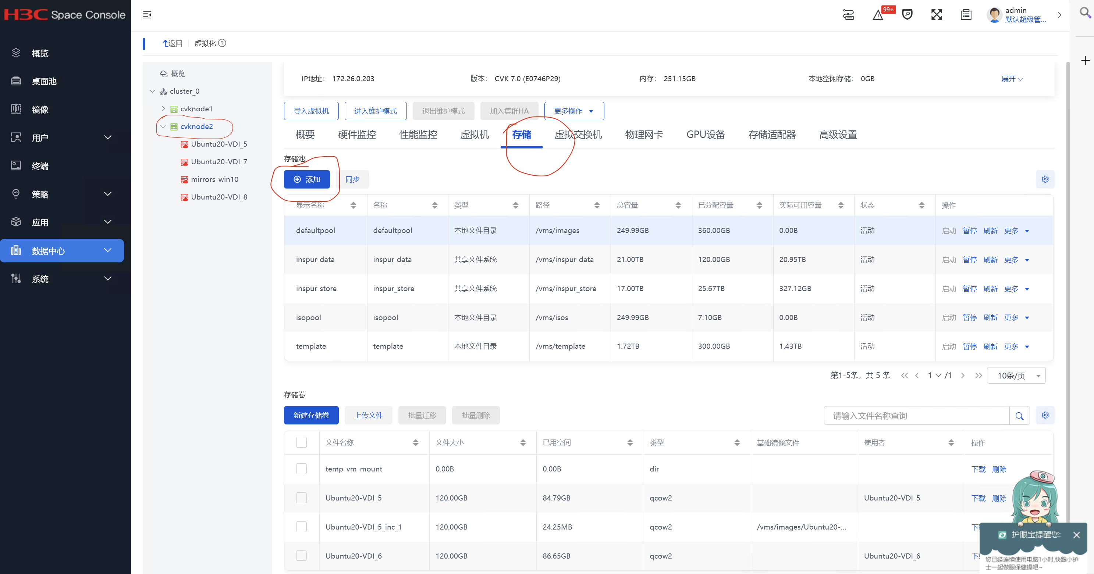Click the 上传文件 button
The image size is (1094, 574).
(x=368, y=415)
